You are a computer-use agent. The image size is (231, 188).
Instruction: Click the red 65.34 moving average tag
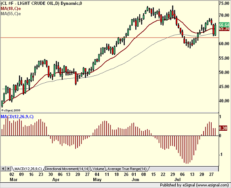(x=224, y=29)
